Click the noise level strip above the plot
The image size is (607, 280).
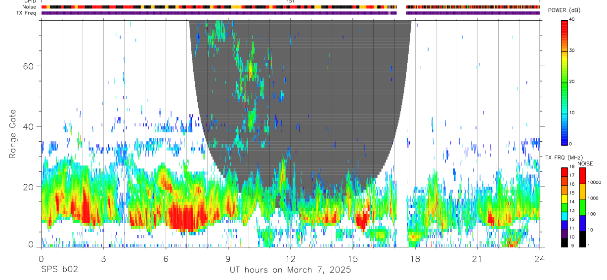tap(290, 7)
